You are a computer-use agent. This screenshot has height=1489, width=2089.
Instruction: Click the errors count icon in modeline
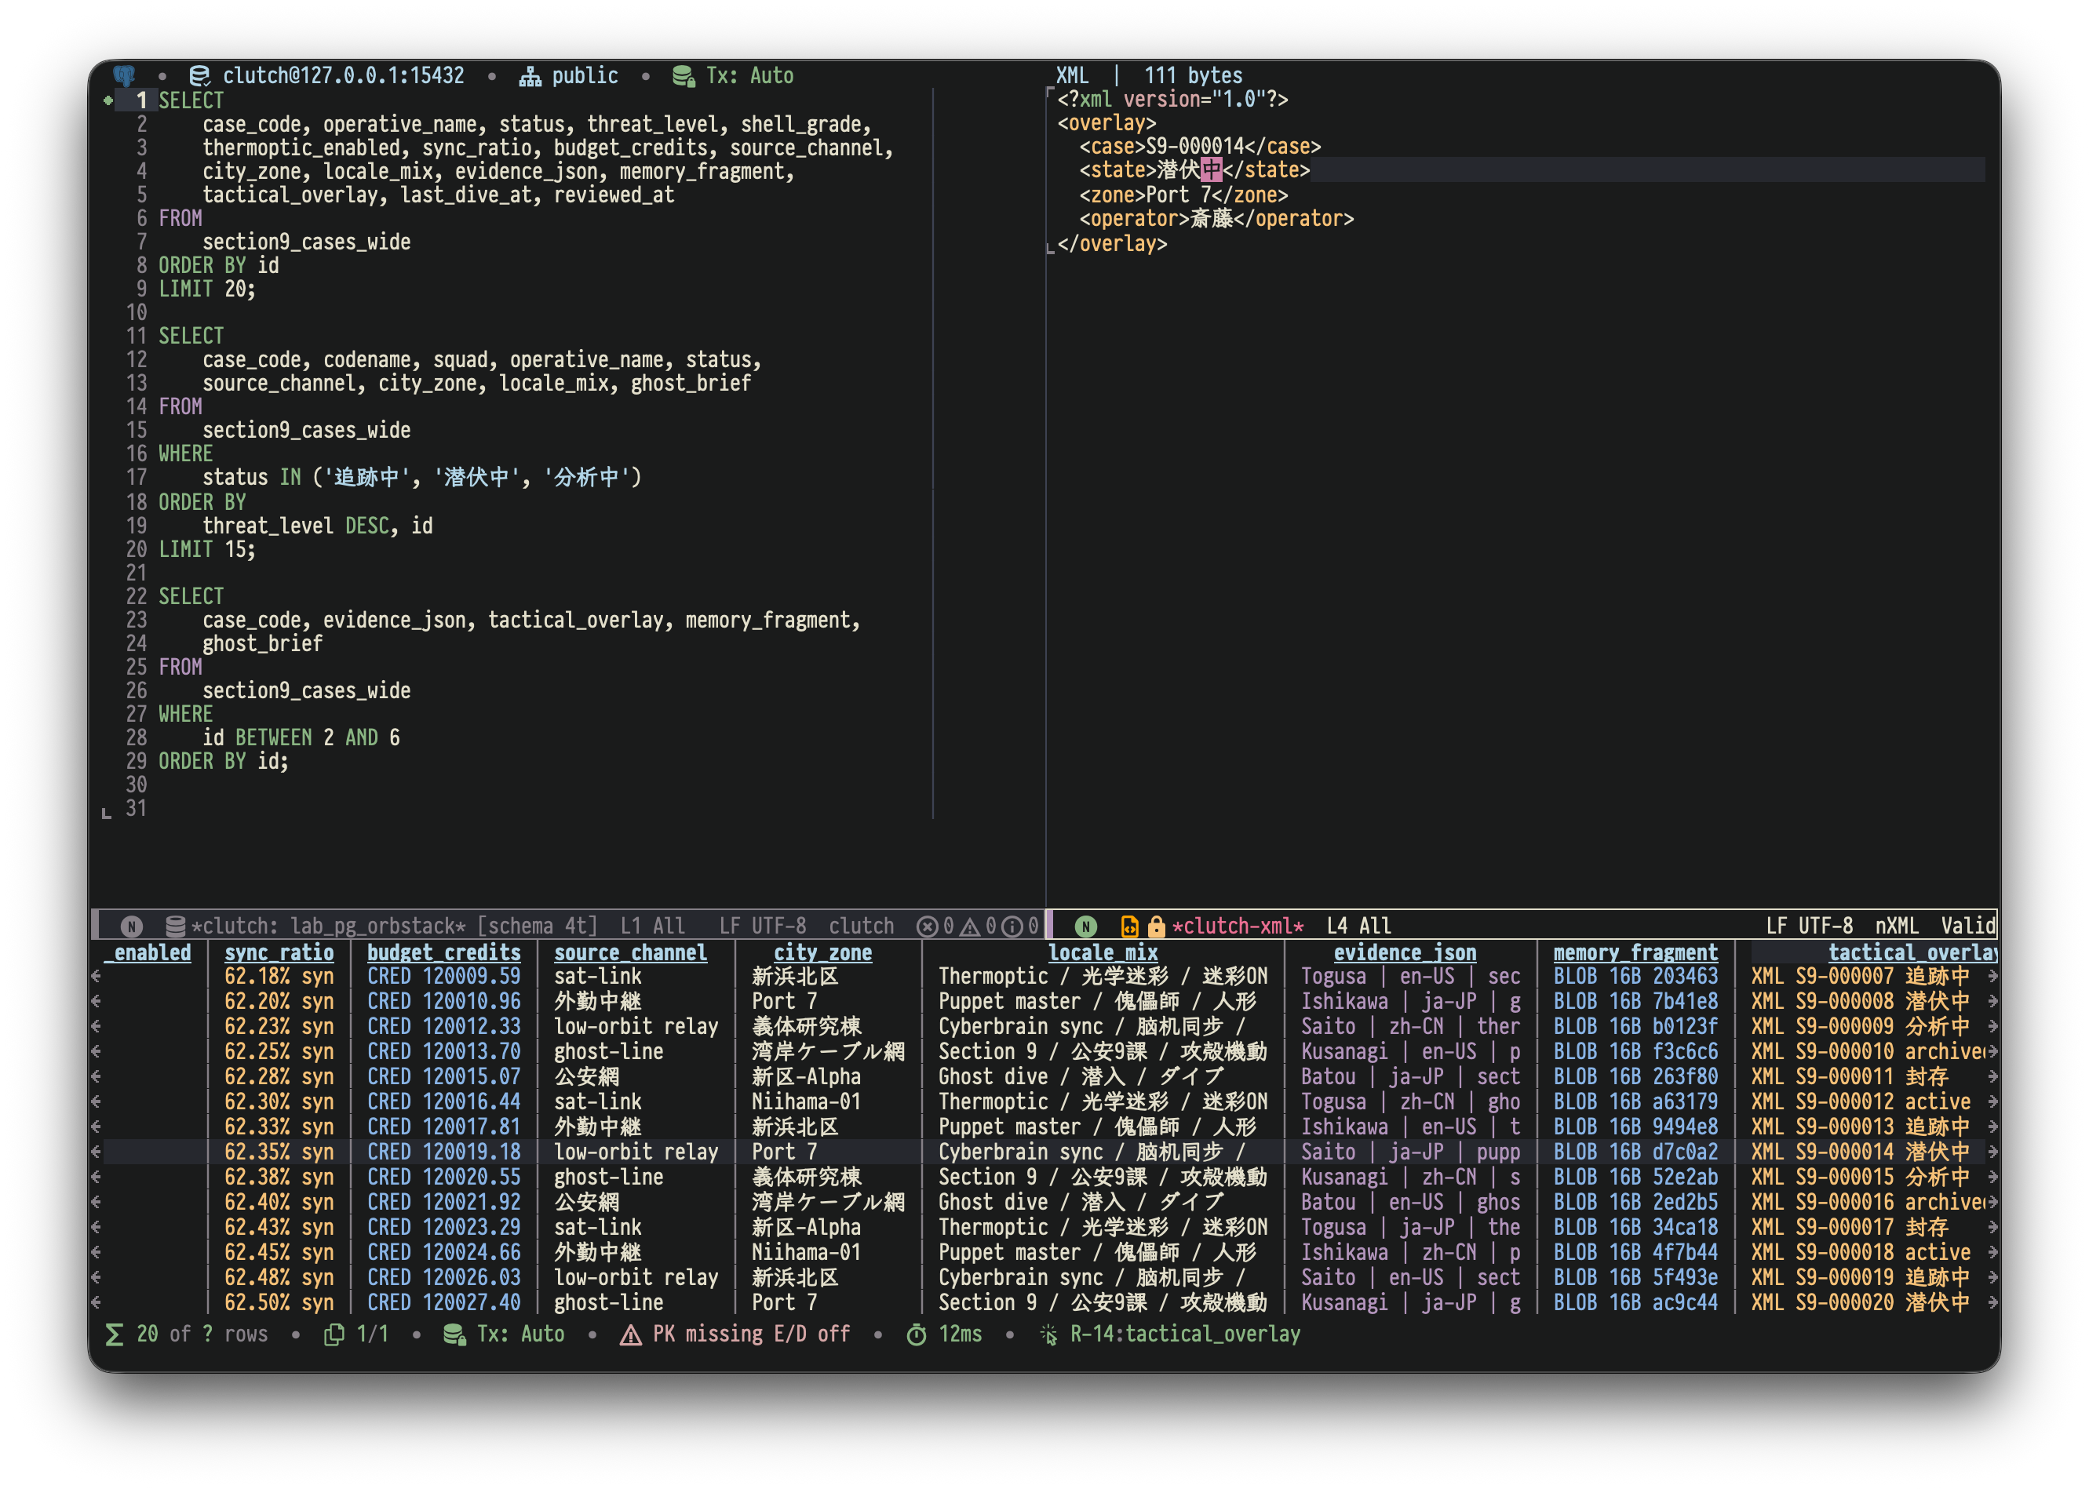[x=928, y=926]
